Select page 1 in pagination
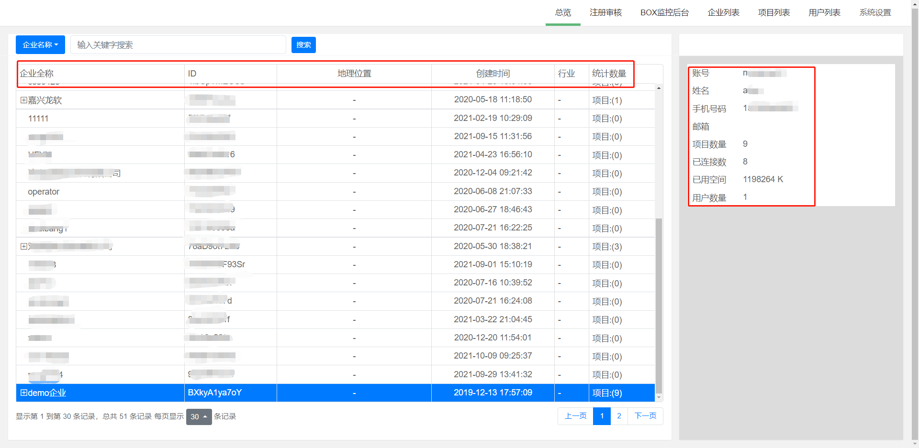 tap(602, 416)
